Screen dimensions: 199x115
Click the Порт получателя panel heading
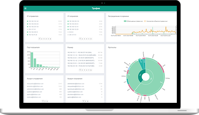(33, 47)
